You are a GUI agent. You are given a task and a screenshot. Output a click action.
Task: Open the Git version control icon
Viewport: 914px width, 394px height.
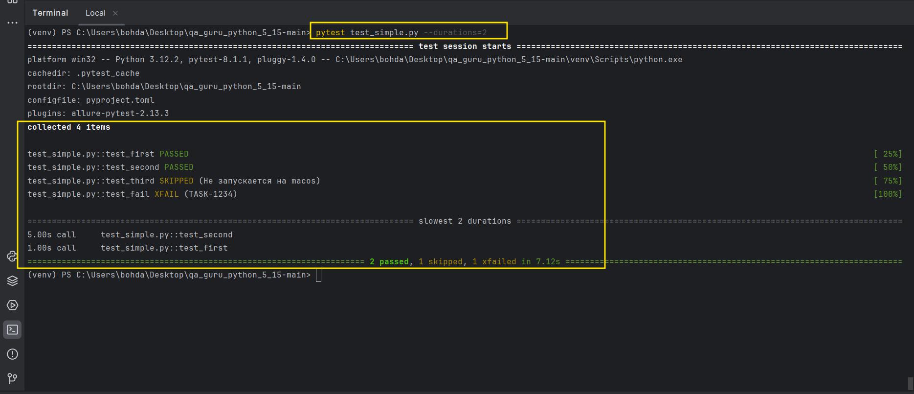12,378
